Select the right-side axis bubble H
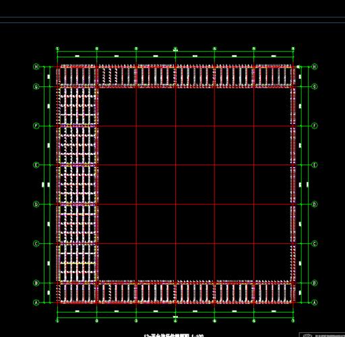345x337 pixels. (x=315, y=67)
